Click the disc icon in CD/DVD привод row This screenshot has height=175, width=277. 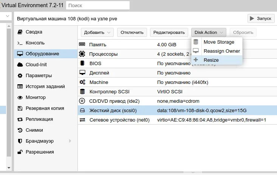point(82,101)
